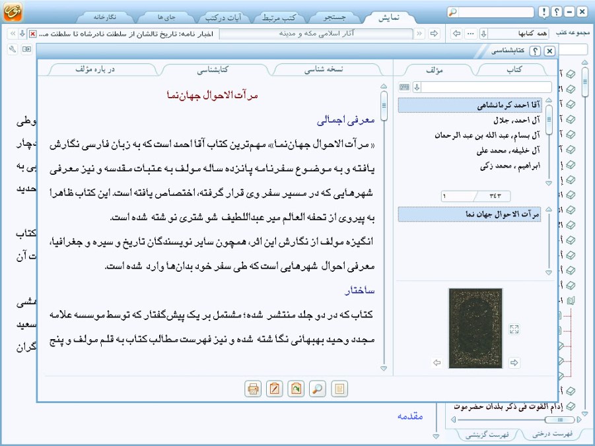Click the double chevron icon at toolbar's left end
Screen dimensions: 595x446
[13, 34]
